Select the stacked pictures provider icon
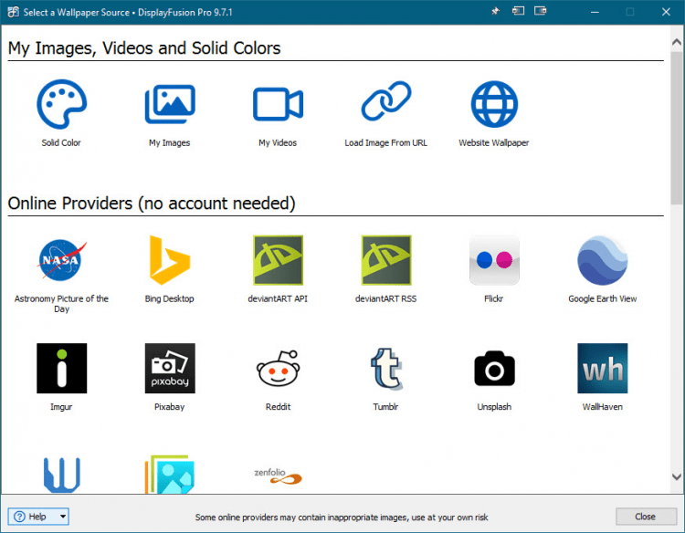This screenshot has width=685, height=533. [170, 475]
